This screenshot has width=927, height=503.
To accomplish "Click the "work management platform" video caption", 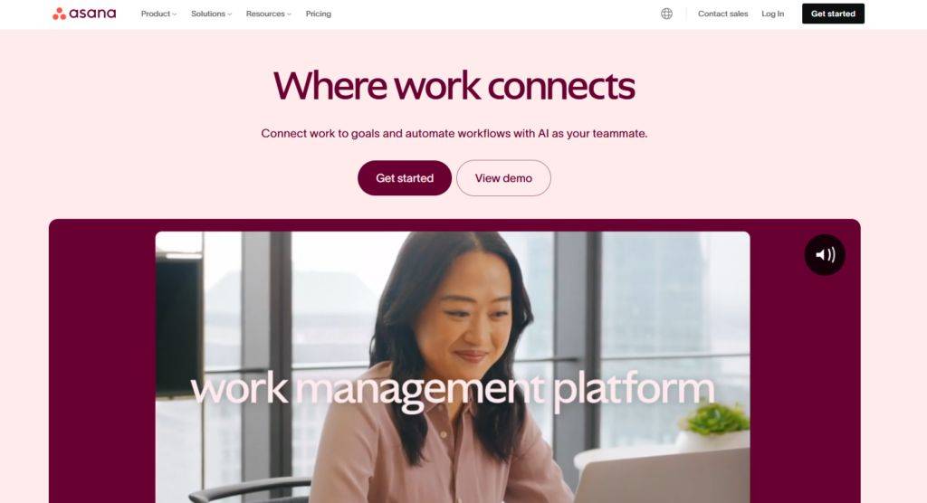I will [453, 390].
